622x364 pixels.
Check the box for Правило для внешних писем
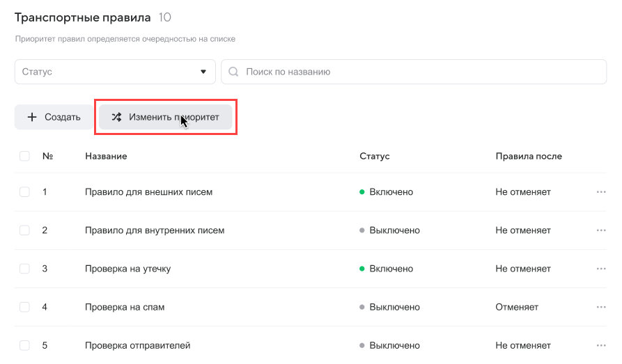(x=24, y=192)
